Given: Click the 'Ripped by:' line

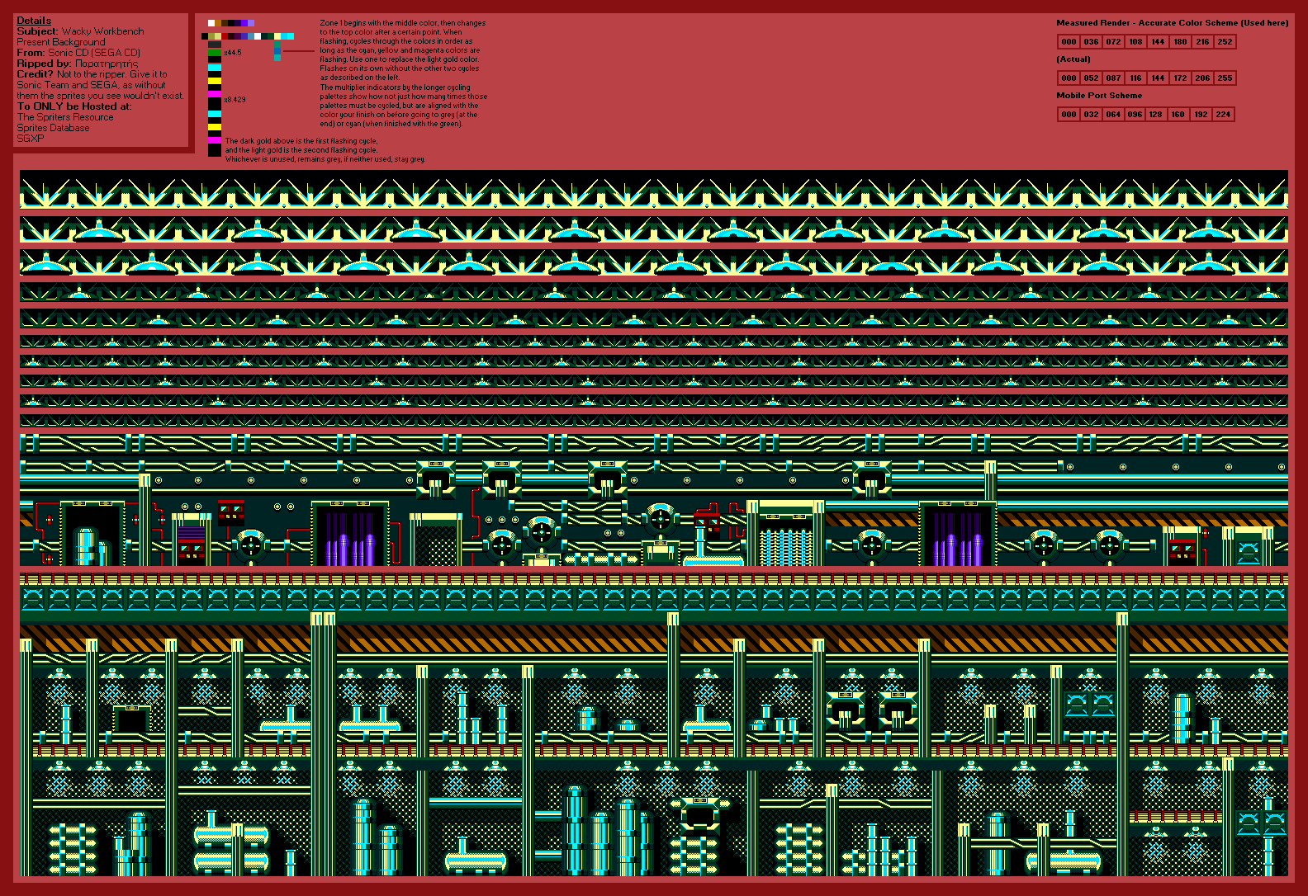Looking at the screenshot, I should coord(78,64).
